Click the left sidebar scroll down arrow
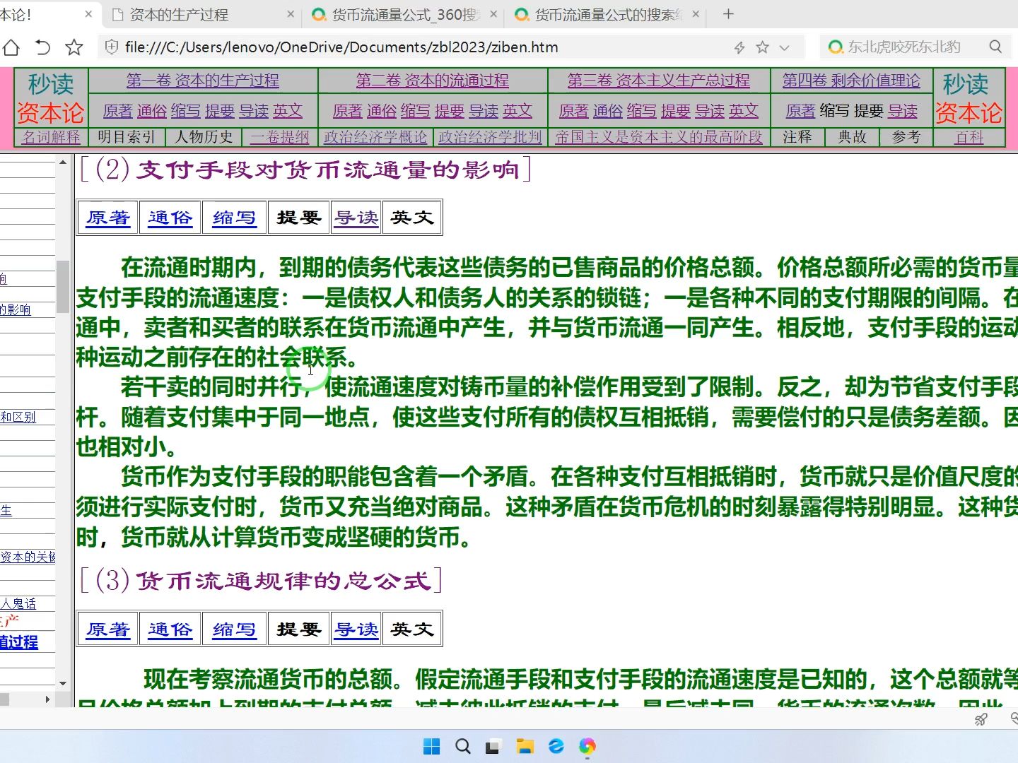This screenshot has width=1018, height=763. coord(63,683)
